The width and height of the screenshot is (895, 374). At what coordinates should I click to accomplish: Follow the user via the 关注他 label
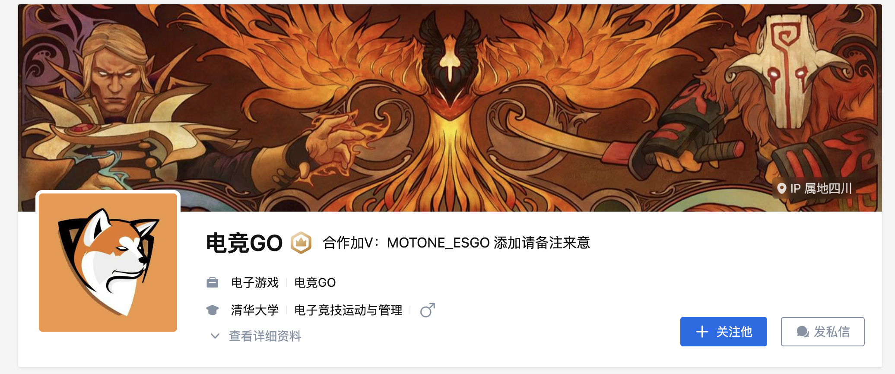[734, 332]
